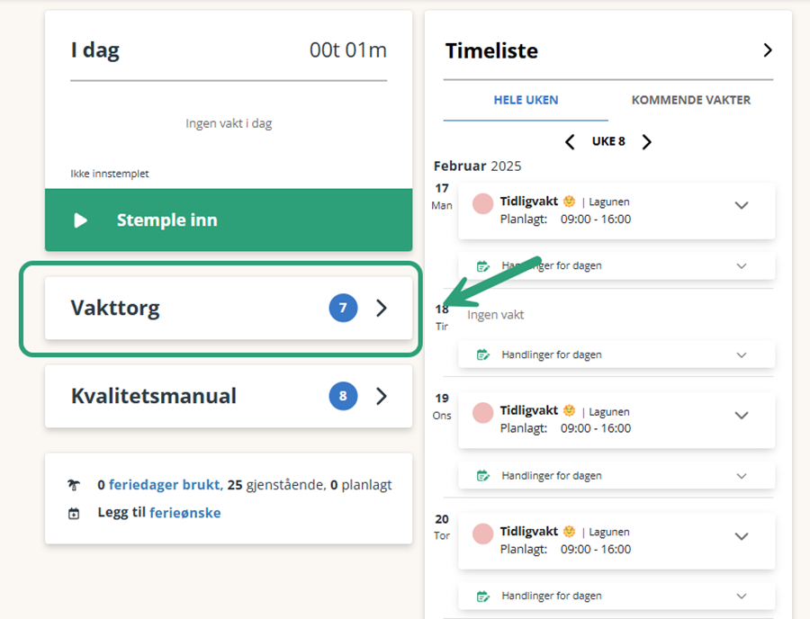The width and height of the screenshot is (810, 619).
Task: Click the pink circle on Monday's Tidligvakt
Action: coord(482,203)
